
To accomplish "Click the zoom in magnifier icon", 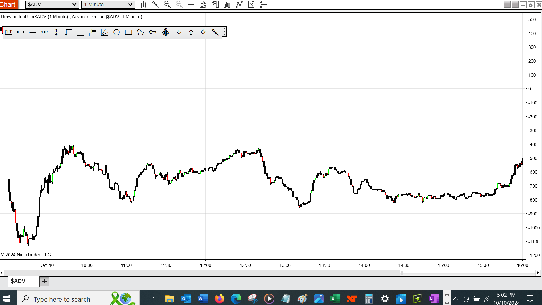I will pyautogui.click(x=167, y=4).
